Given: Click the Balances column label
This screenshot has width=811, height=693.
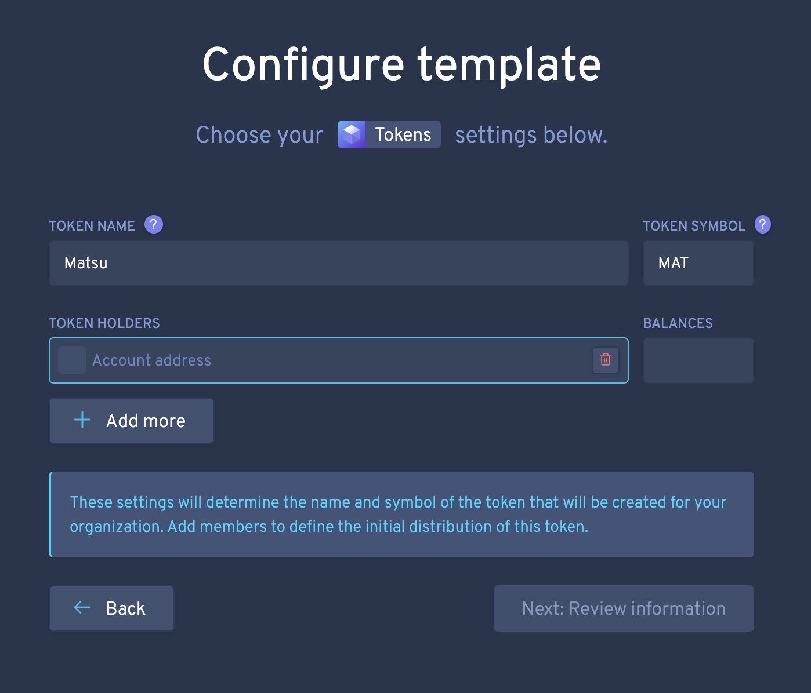Looking at the screenshot, I should point(678,323).
